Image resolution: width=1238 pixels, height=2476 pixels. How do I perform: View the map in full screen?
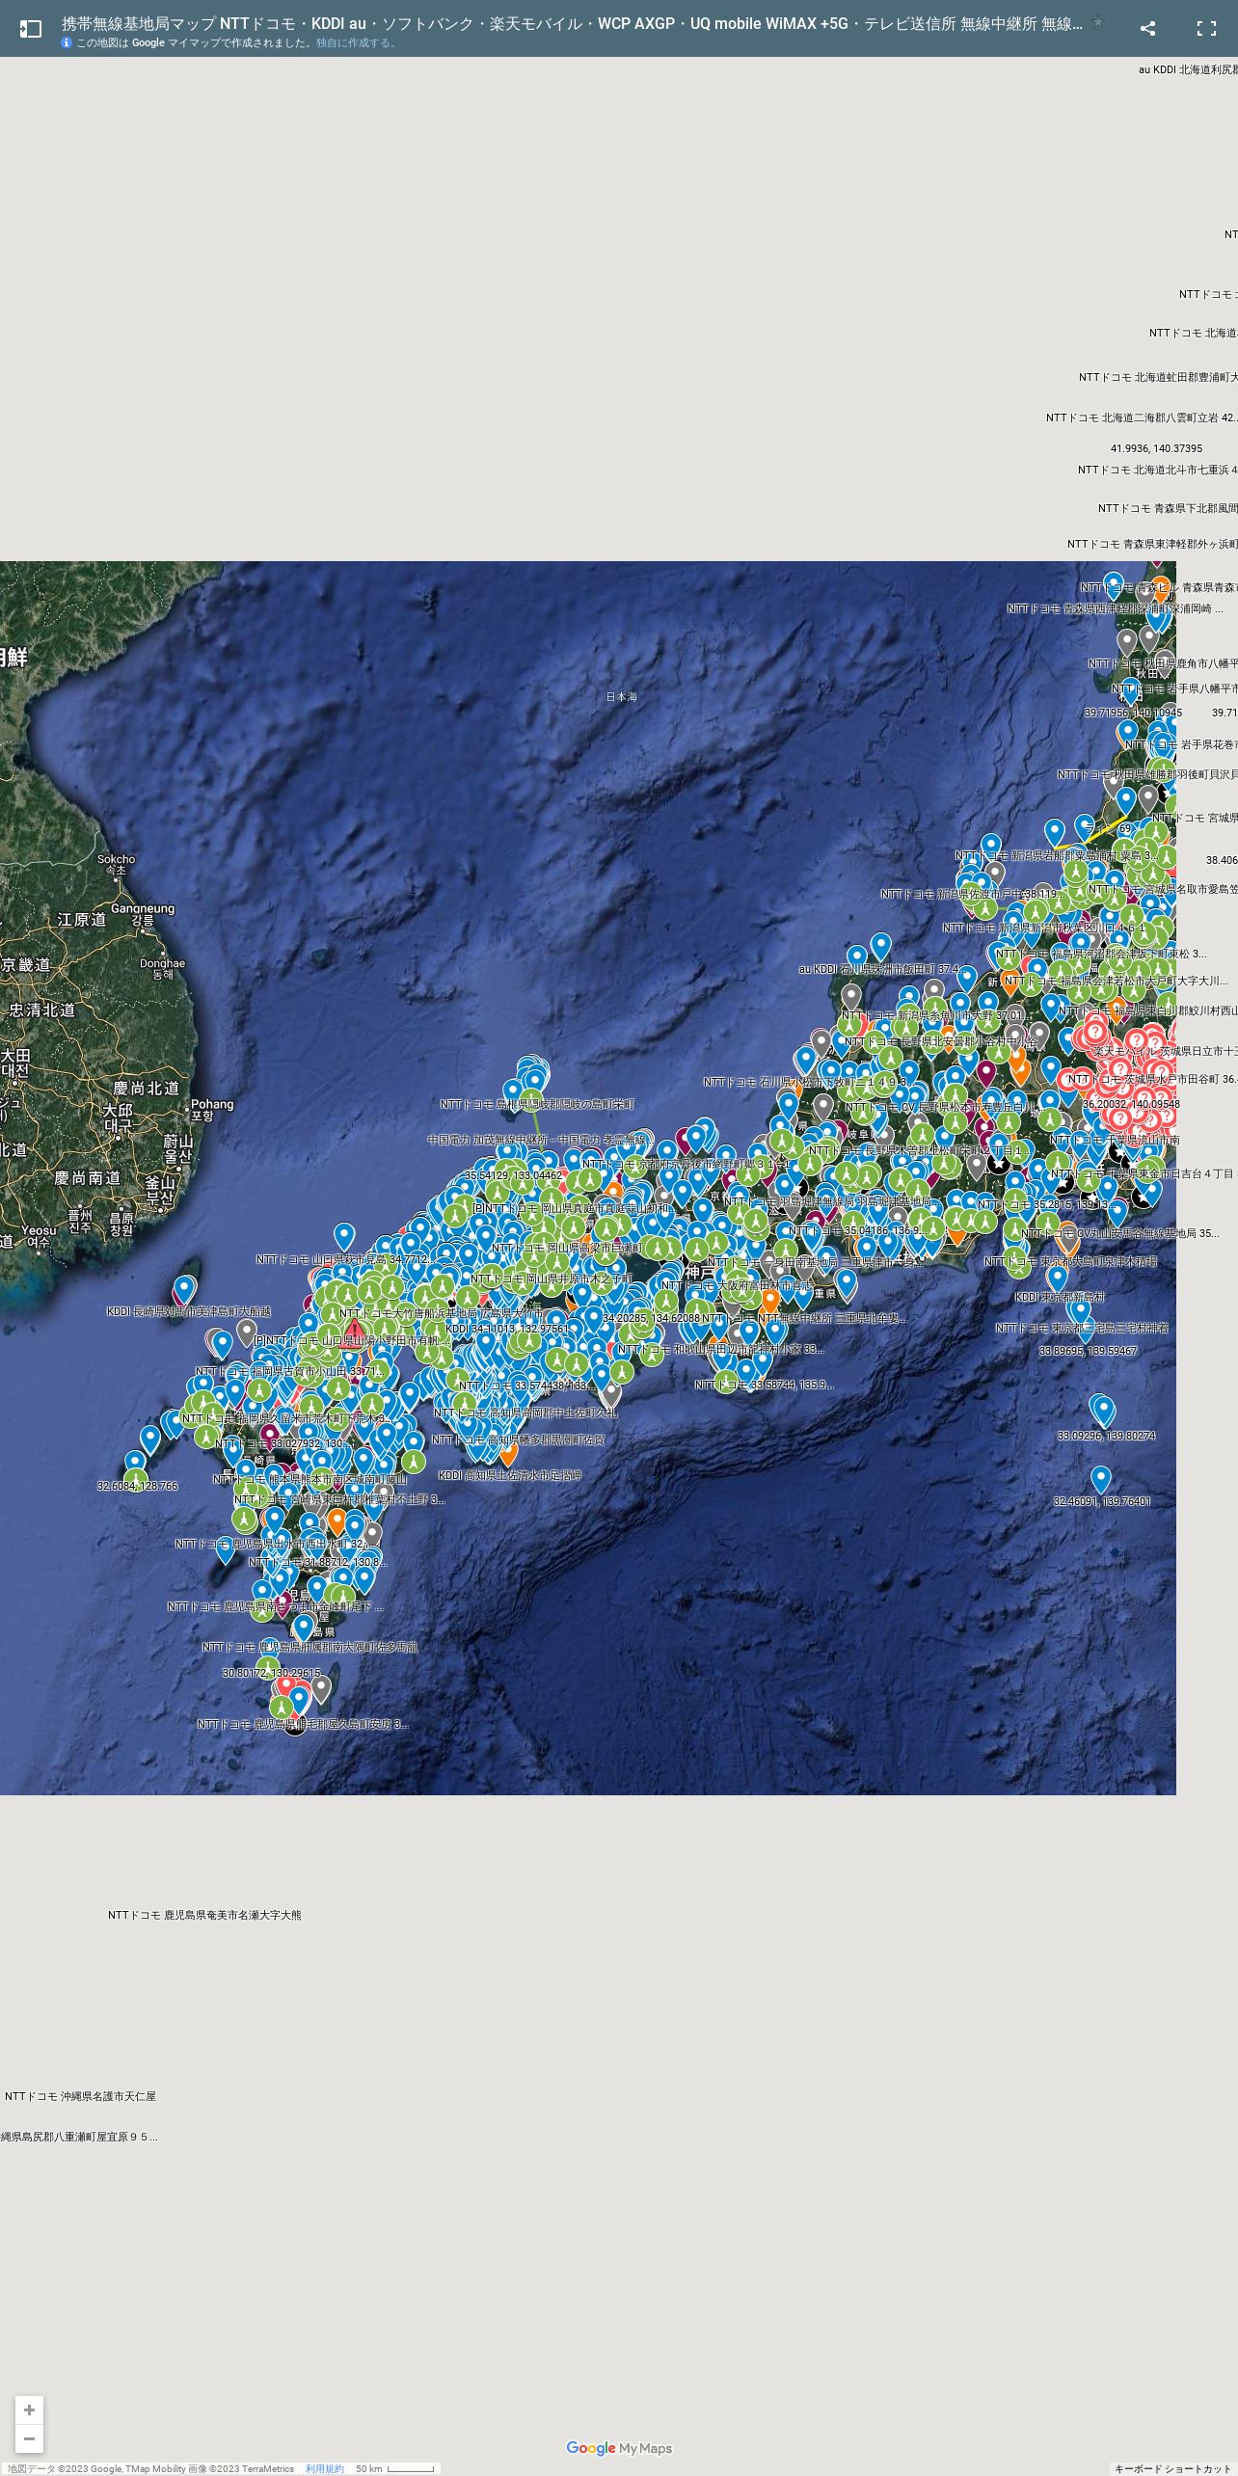(1206, 29)
